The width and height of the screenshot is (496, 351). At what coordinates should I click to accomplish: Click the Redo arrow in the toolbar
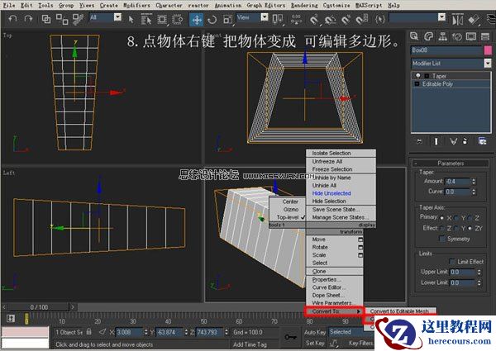(28, 19)
